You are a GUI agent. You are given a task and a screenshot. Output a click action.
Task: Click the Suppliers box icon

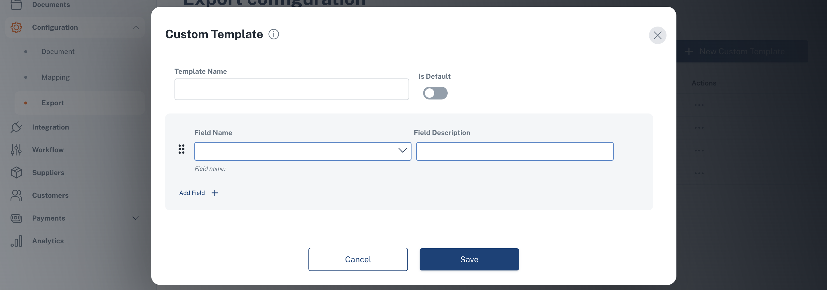(x=16, y=173)
